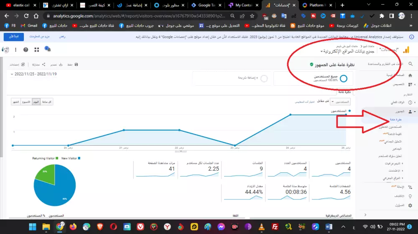Click the account avatar in the Analytics header
Screen dimensions: 418x234
point(5,50)
